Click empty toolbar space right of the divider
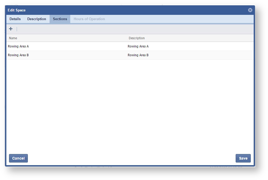 pyautogui.click(x=133, y=29)
